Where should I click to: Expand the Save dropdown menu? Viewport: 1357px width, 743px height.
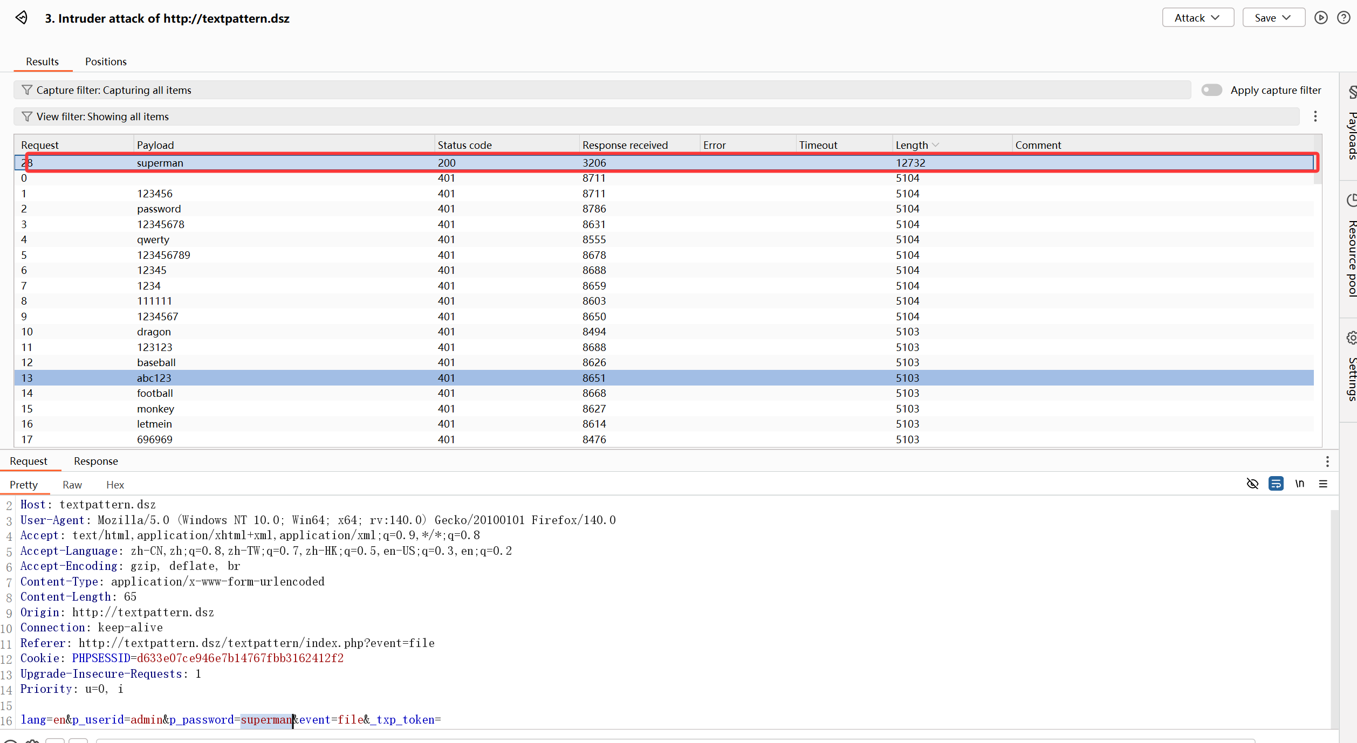[1273, 18]
